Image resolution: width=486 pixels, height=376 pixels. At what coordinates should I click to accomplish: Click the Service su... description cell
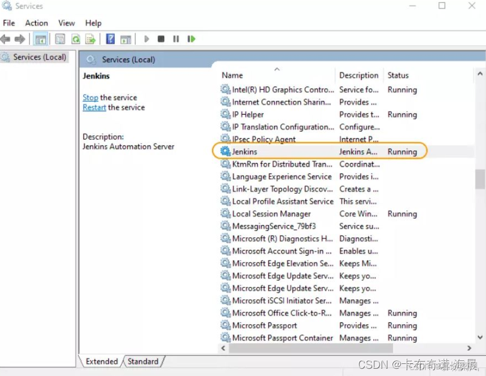pyautogui.click(x=359, y=226)
